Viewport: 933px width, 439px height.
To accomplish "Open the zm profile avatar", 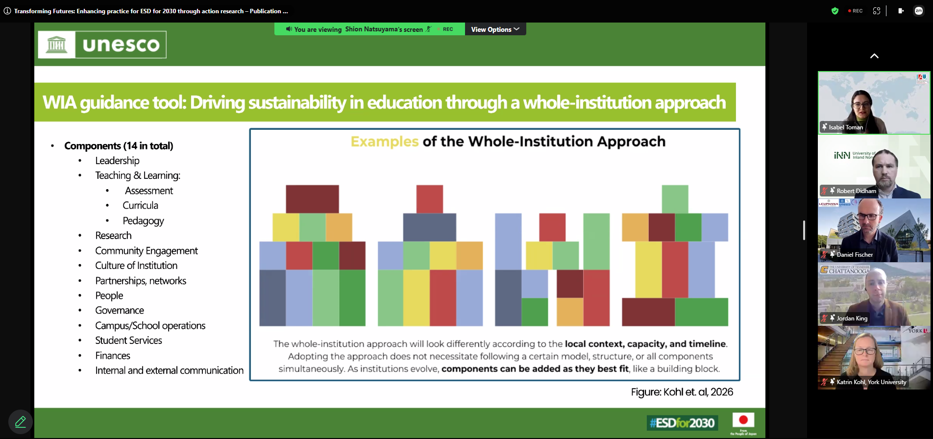I will [919, 11].
